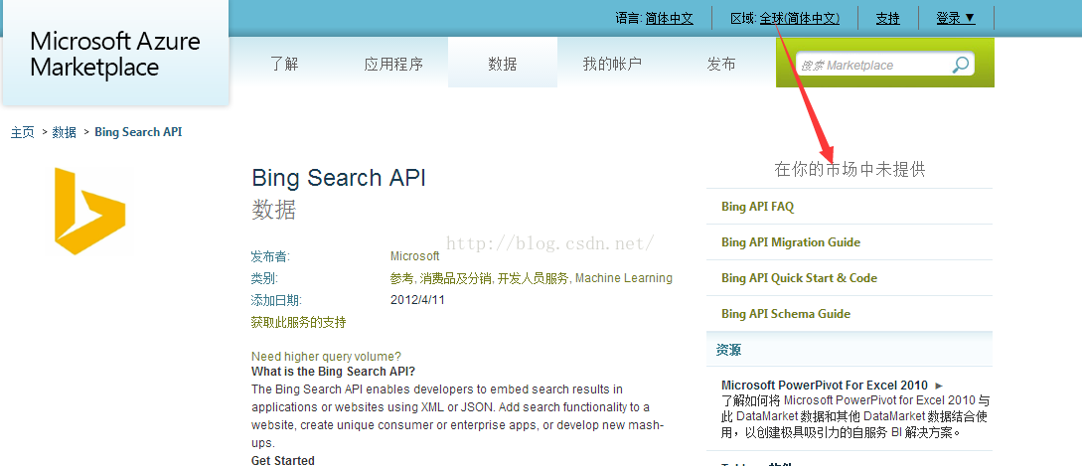Expand the 登录 dropdown
This screenshot has width=1082, height=466.
[x=956, y=18]
